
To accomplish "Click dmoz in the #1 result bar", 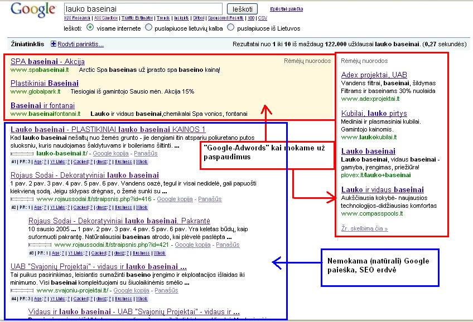I will tap(104, 162).
